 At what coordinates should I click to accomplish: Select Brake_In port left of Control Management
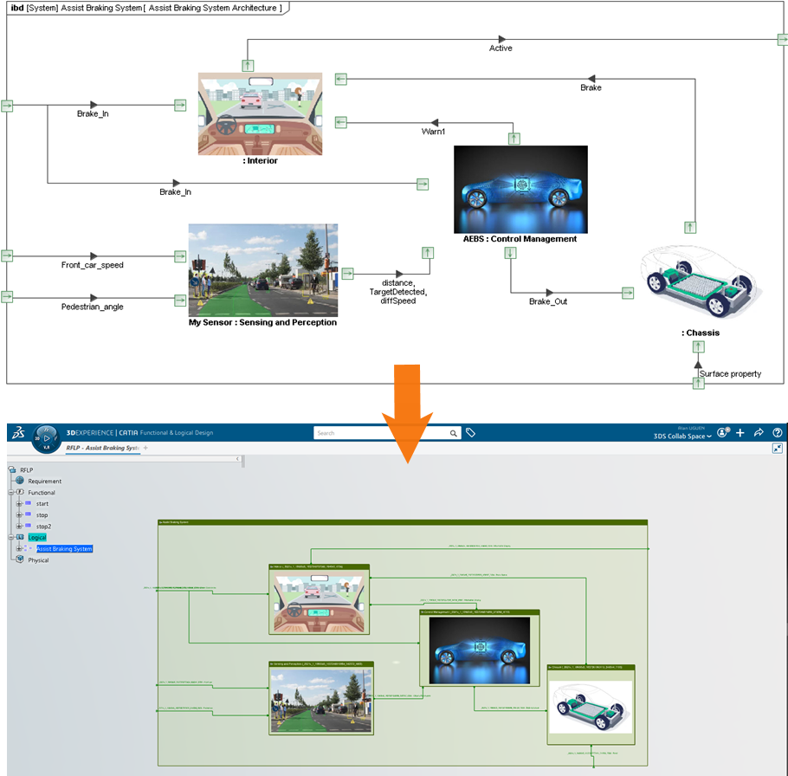point(423,184)
